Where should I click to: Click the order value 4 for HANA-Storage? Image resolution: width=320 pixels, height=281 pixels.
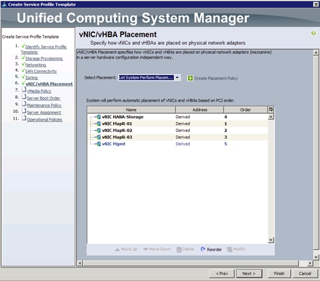click(226, 117)
